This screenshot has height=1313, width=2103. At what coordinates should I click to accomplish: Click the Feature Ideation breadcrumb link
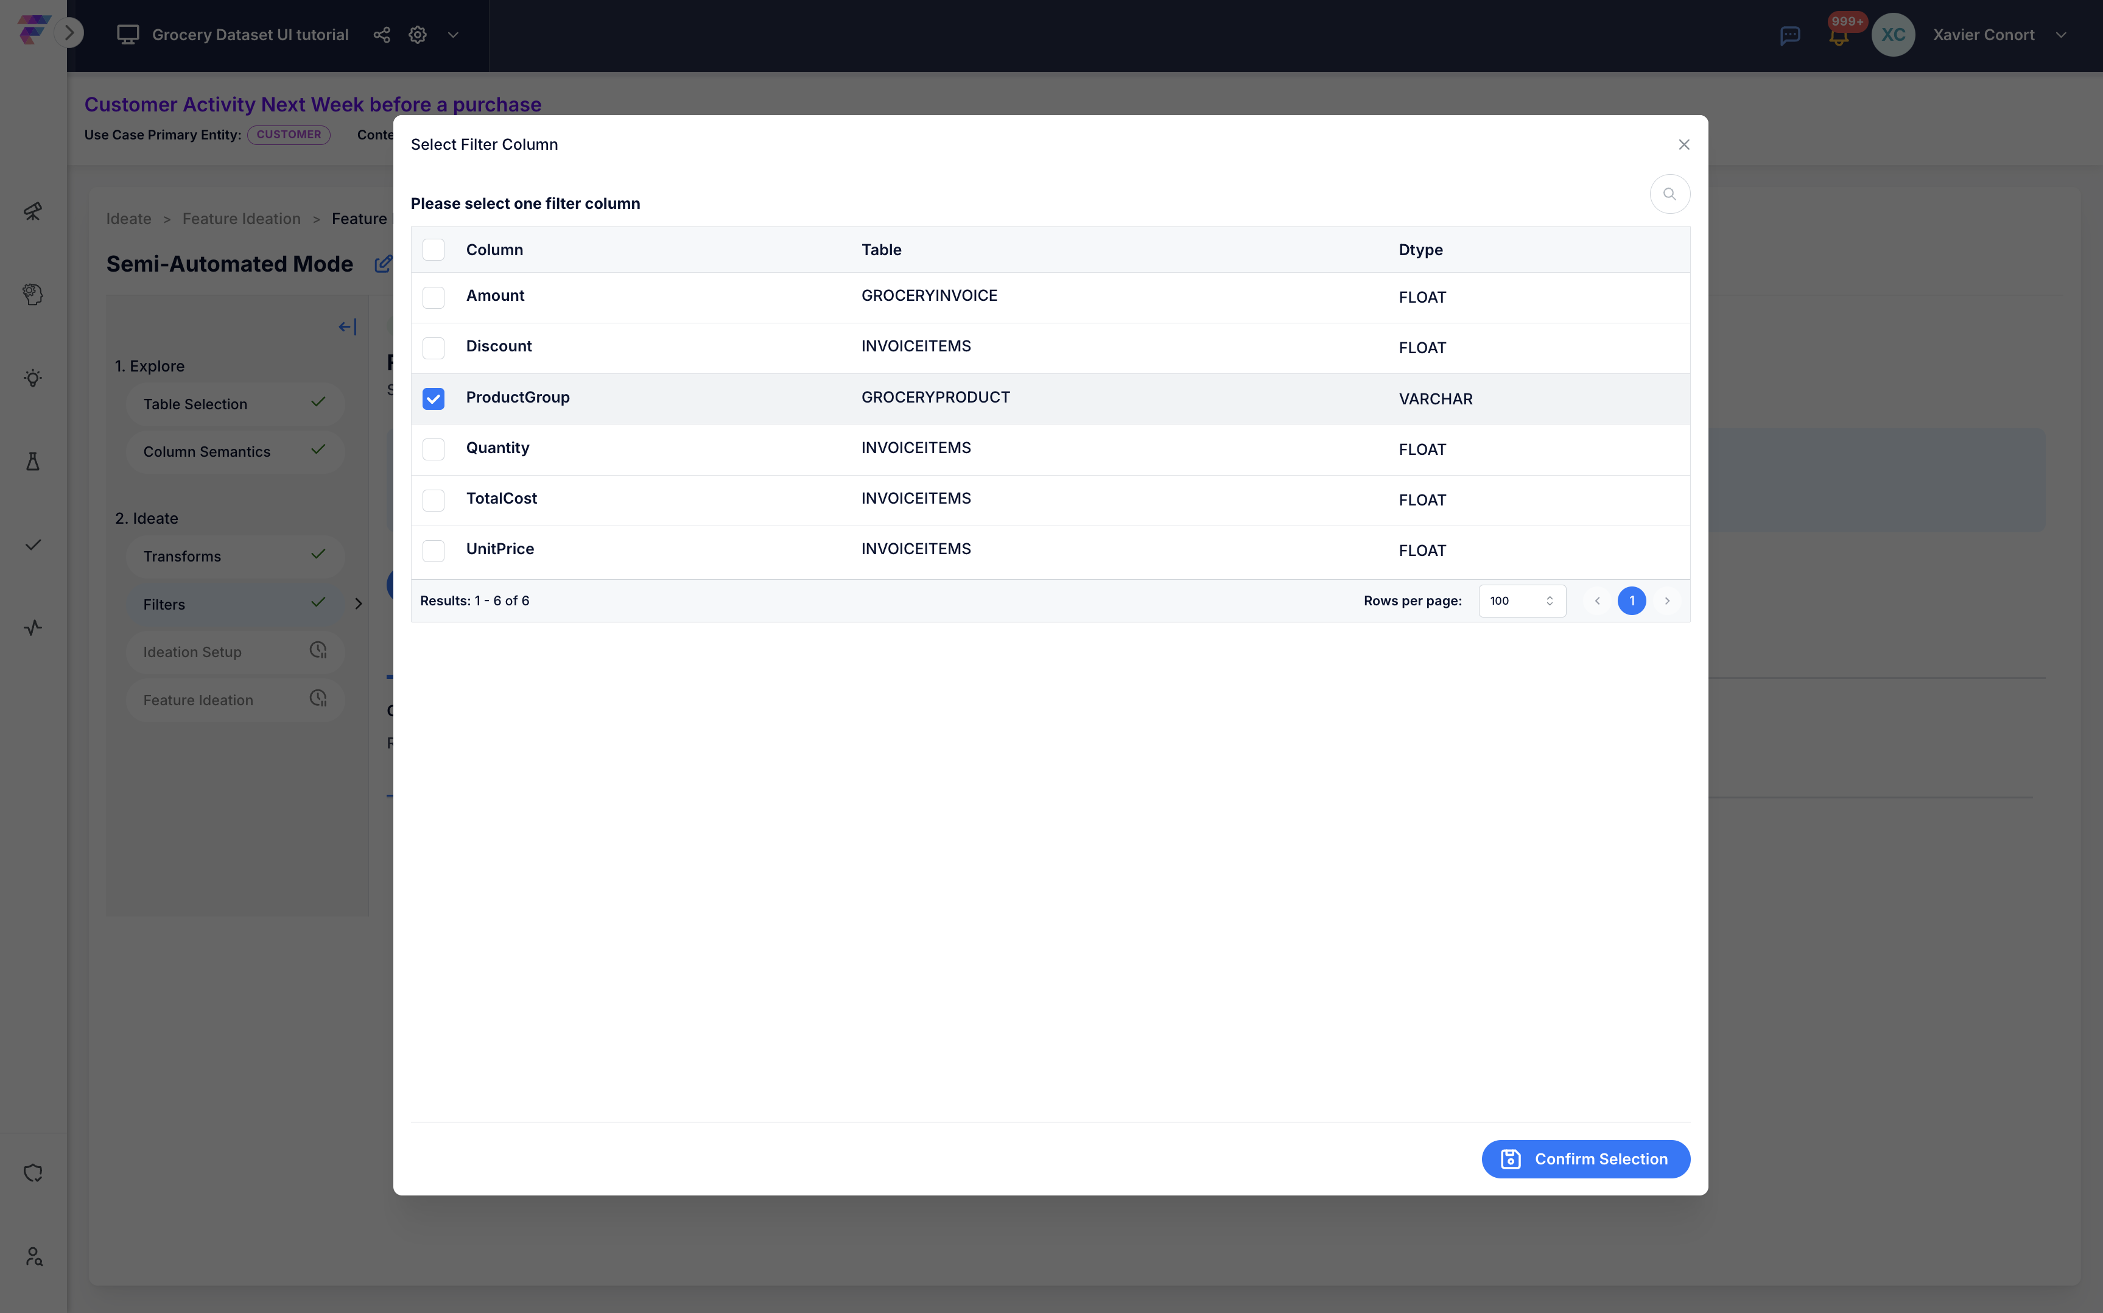point(241,219)
